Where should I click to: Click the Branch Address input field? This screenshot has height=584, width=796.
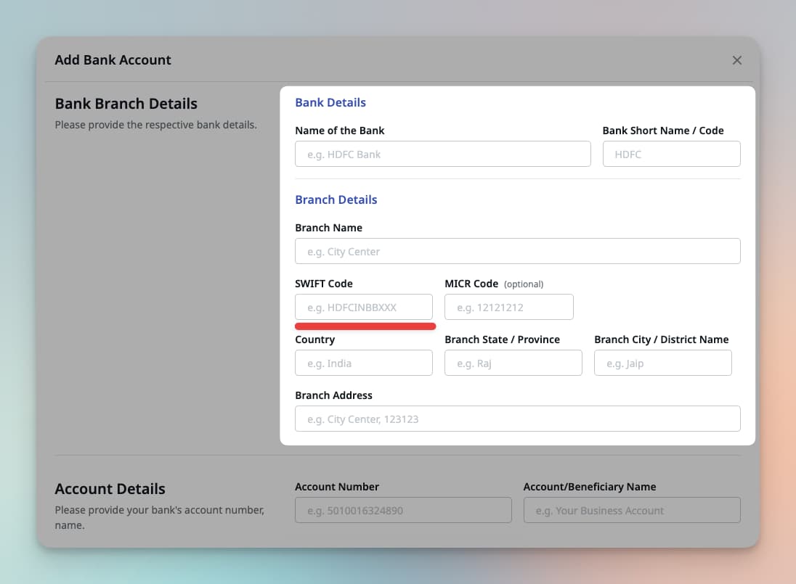(517, 419)
